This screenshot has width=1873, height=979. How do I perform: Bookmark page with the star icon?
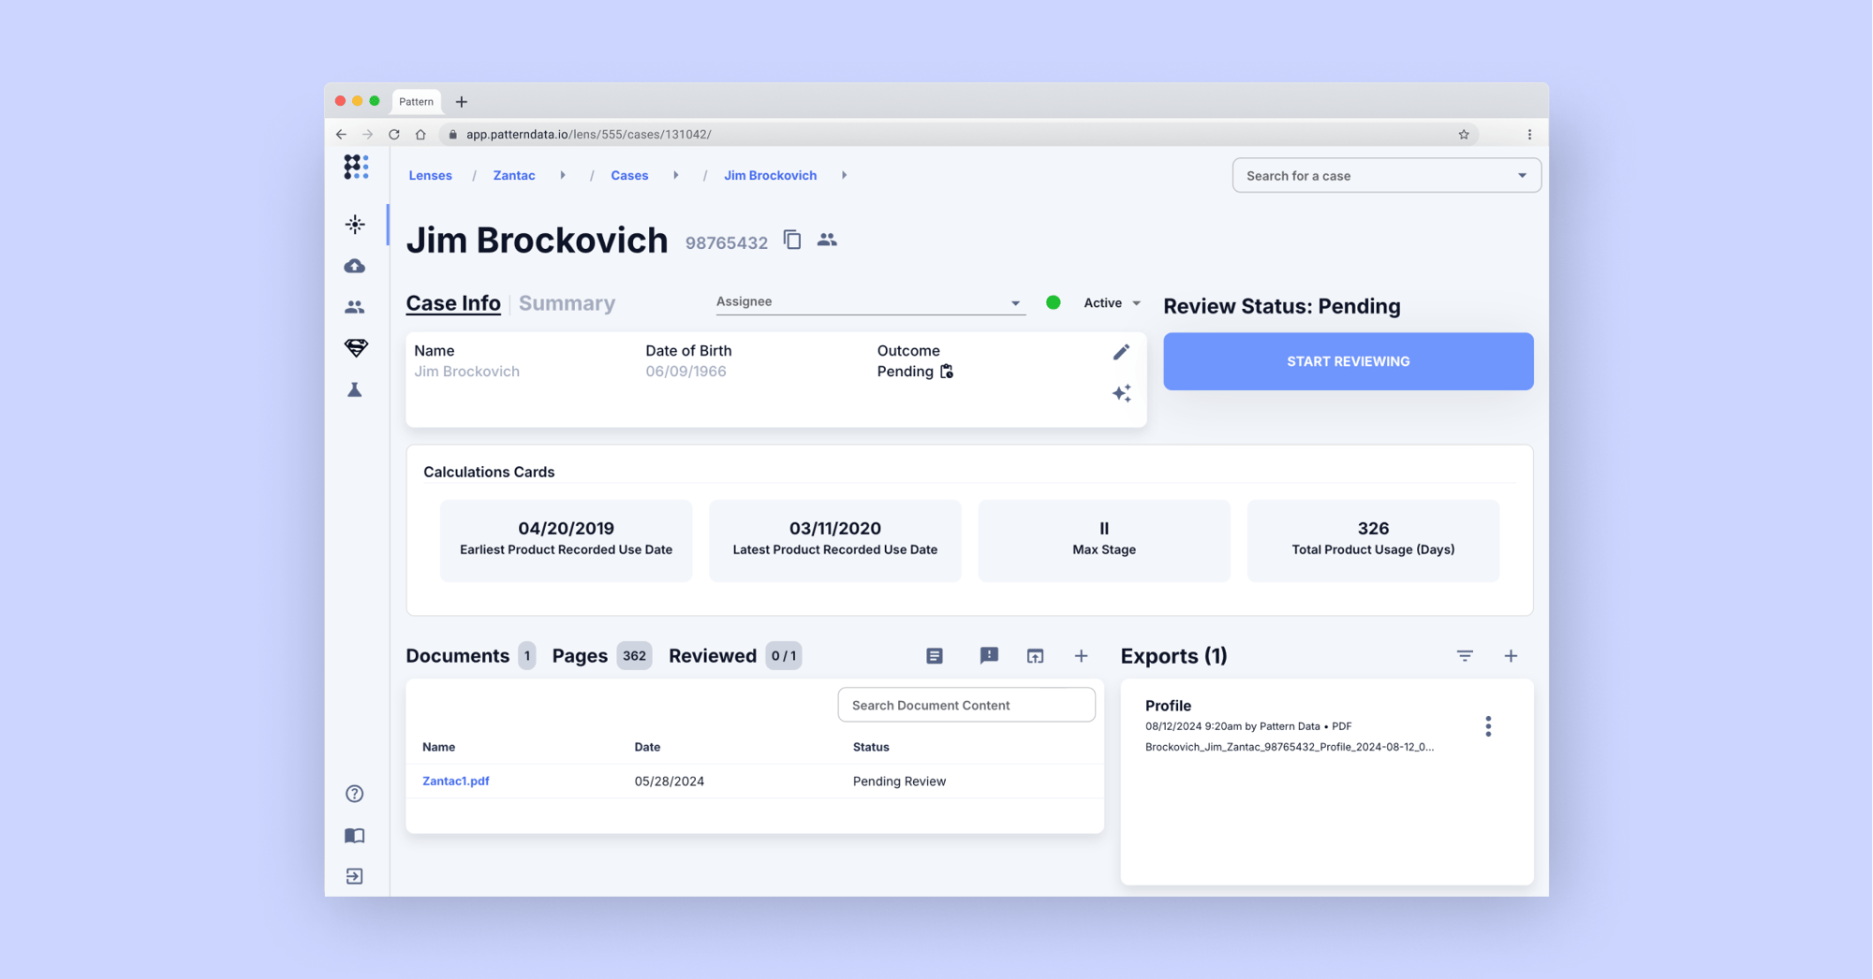click(x=1464, y=134)
